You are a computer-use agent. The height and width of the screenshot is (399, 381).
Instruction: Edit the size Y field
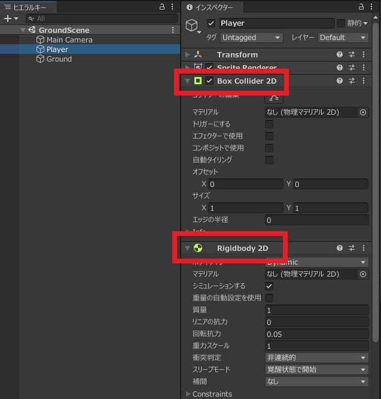pos(331,208)
